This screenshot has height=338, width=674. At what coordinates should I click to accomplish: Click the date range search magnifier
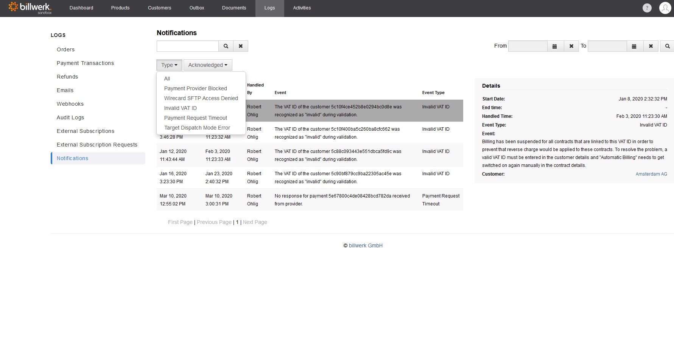point(667,46)
